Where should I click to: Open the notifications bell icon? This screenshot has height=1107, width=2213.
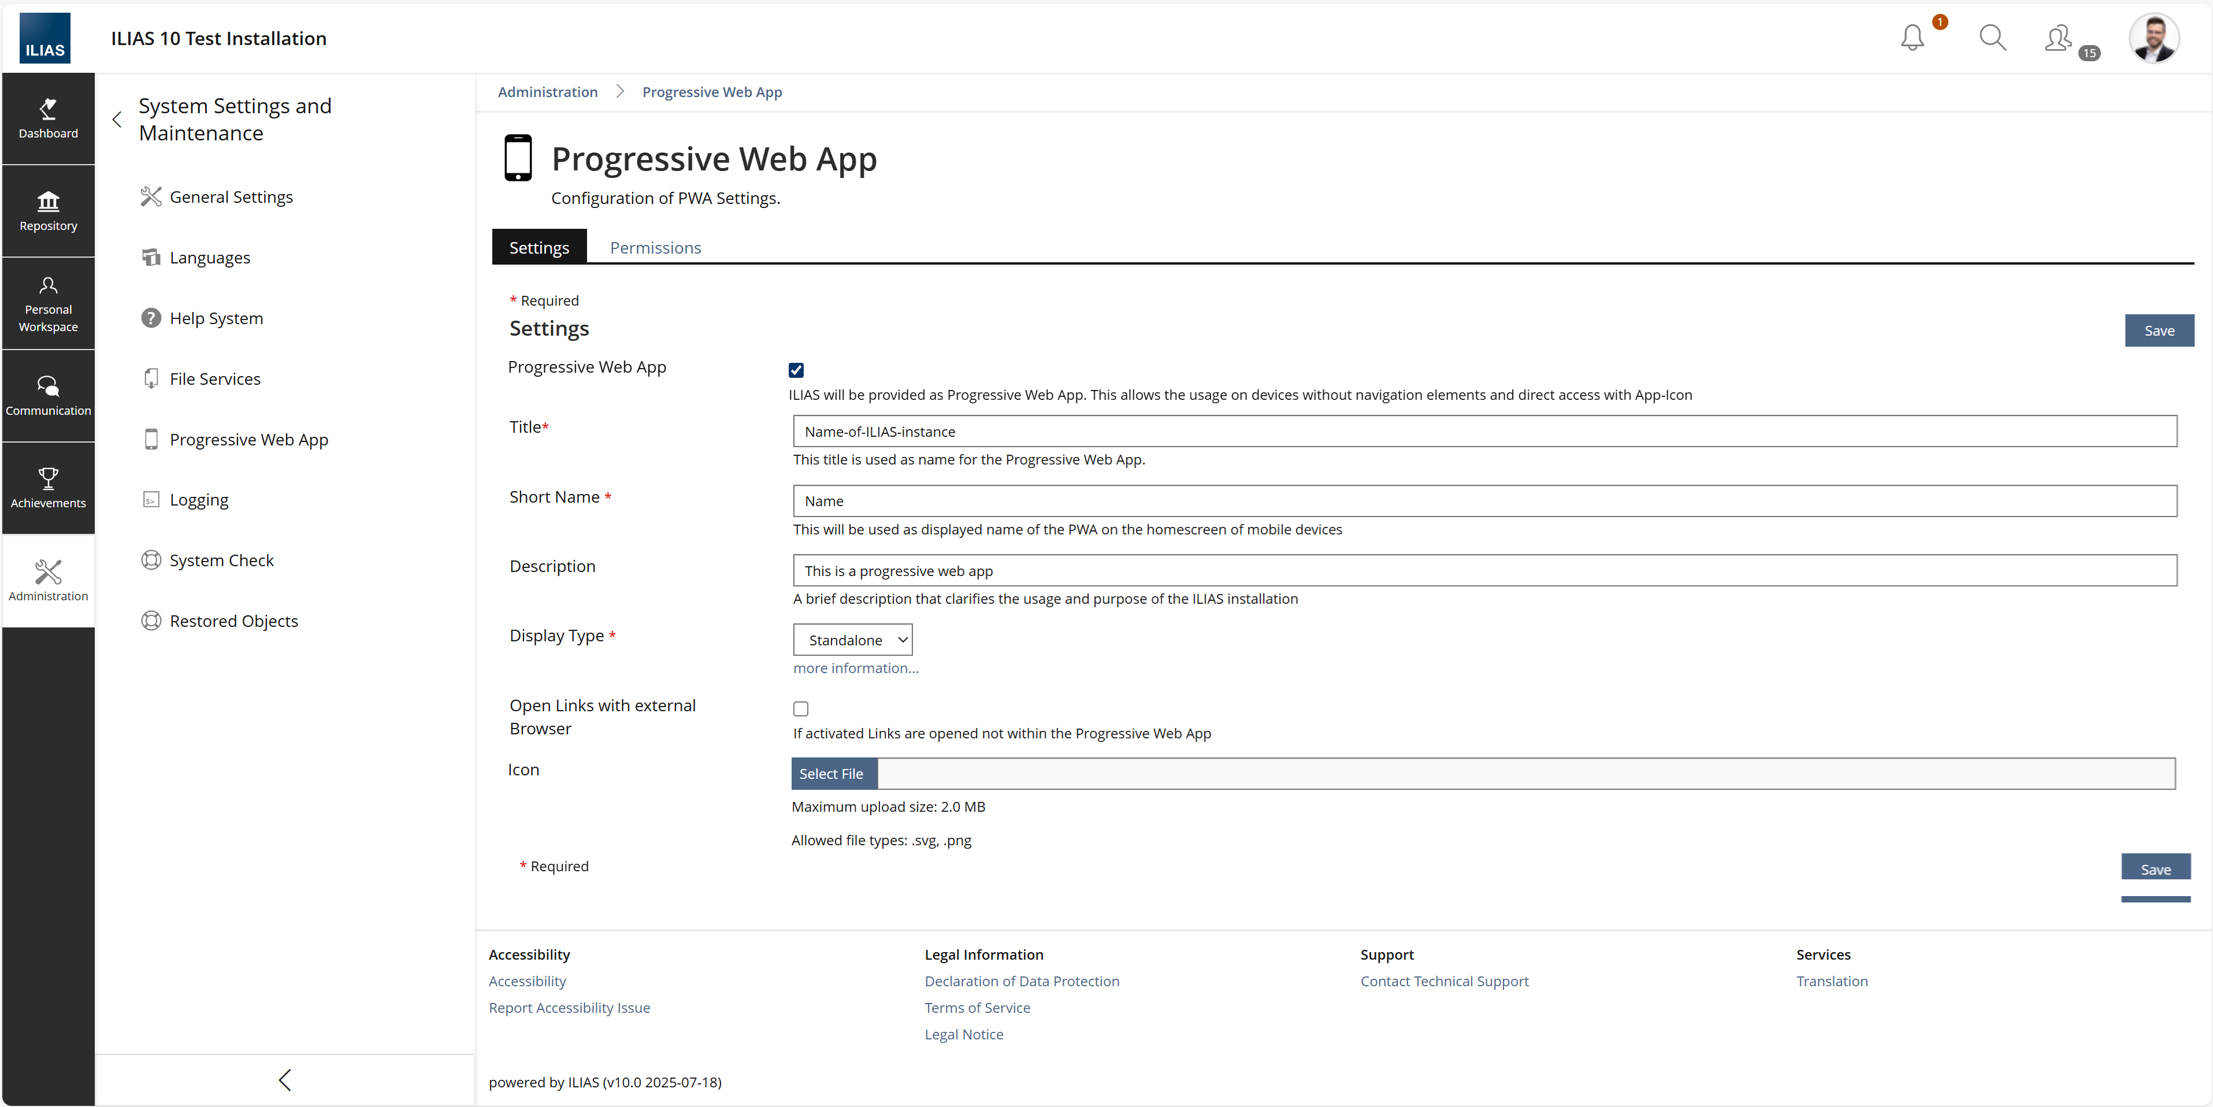pos(1913,38)
